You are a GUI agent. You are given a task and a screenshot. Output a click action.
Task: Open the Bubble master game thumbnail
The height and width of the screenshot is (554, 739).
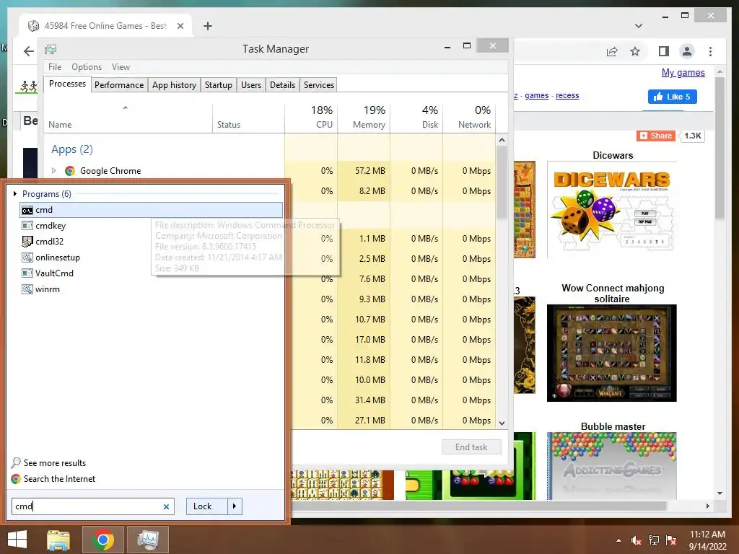pos(612,466)
